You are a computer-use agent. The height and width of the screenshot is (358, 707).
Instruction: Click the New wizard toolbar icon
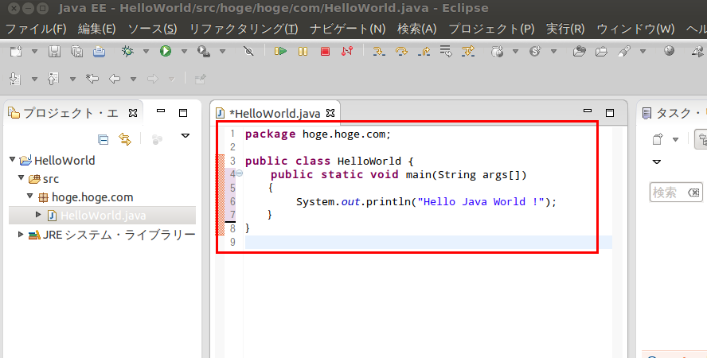click(16, 52)
